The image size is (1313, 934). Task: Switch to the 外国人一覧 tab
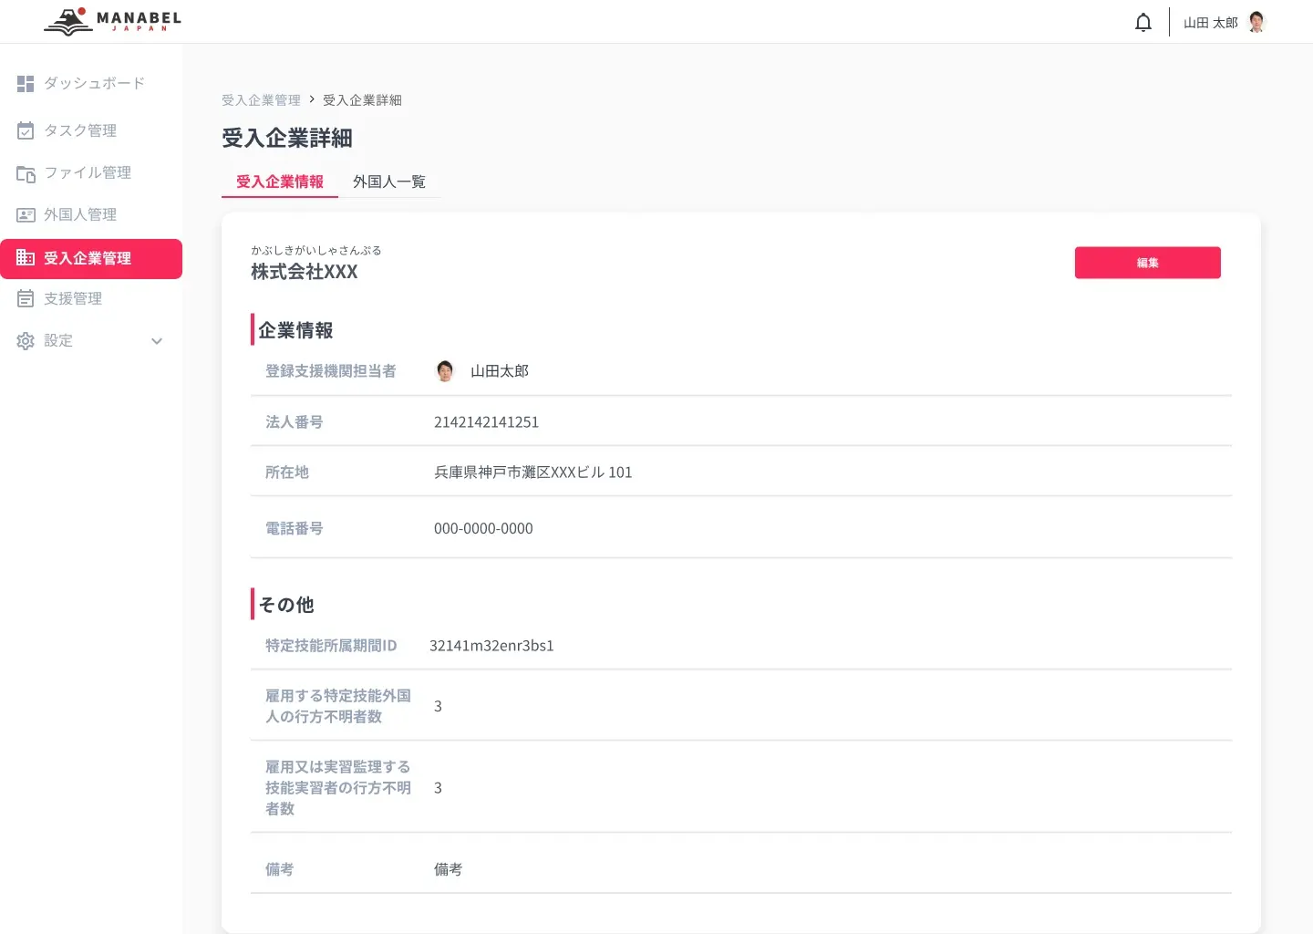(388, 182)
